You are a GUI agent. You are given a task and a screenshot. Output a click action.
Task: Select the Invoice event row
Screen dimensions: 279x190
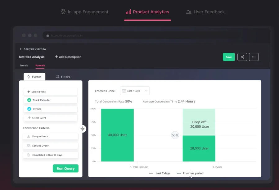[51, 109]
